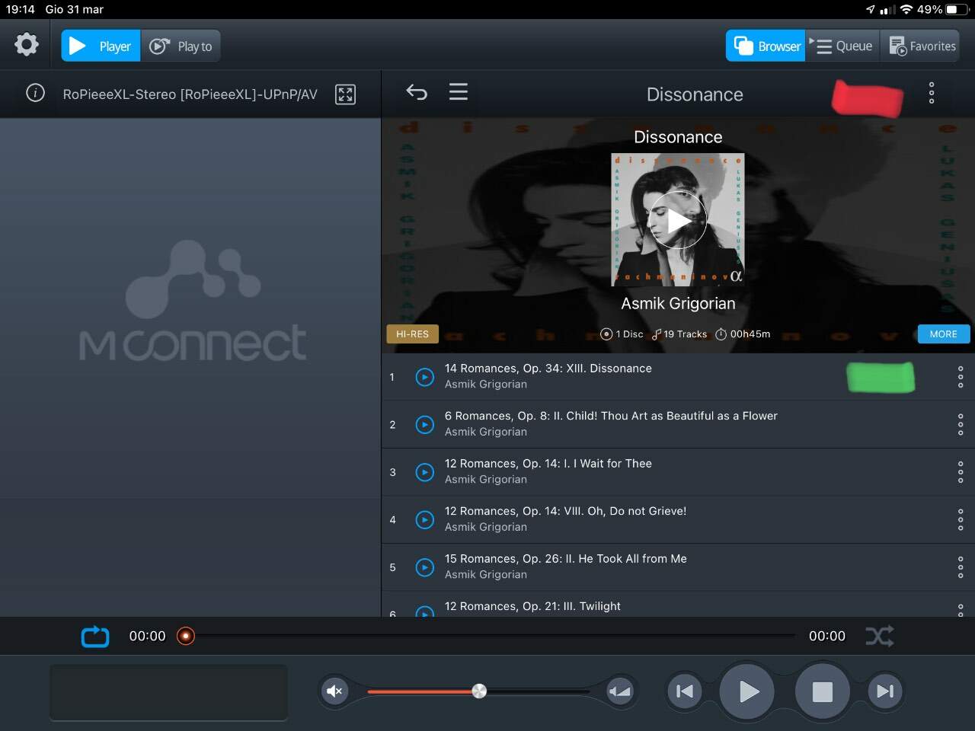Image resolution: width=975 pixels, height=731 pixels.
Task: Play track 6 Twilight
Action: [x=425, y=611]
